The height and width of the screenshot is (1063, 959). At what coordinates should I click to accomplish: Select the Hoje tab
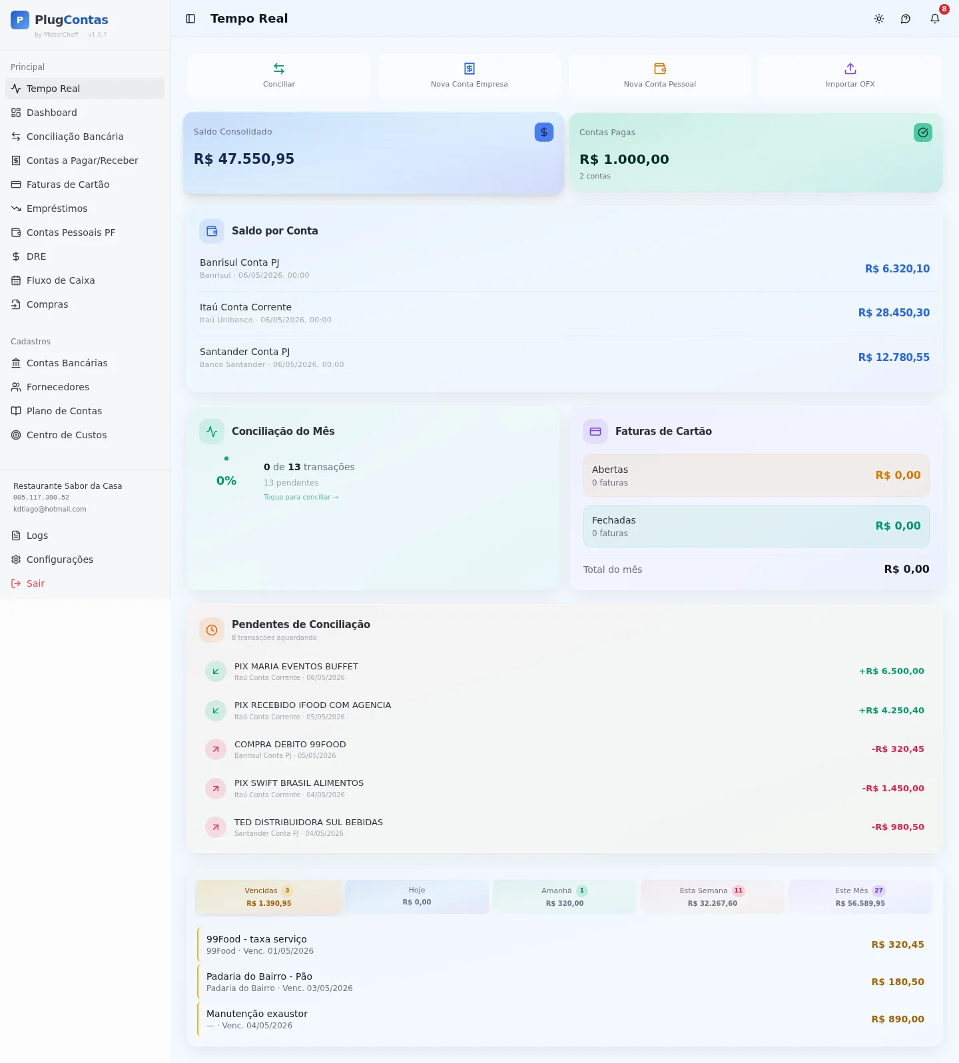417,896
